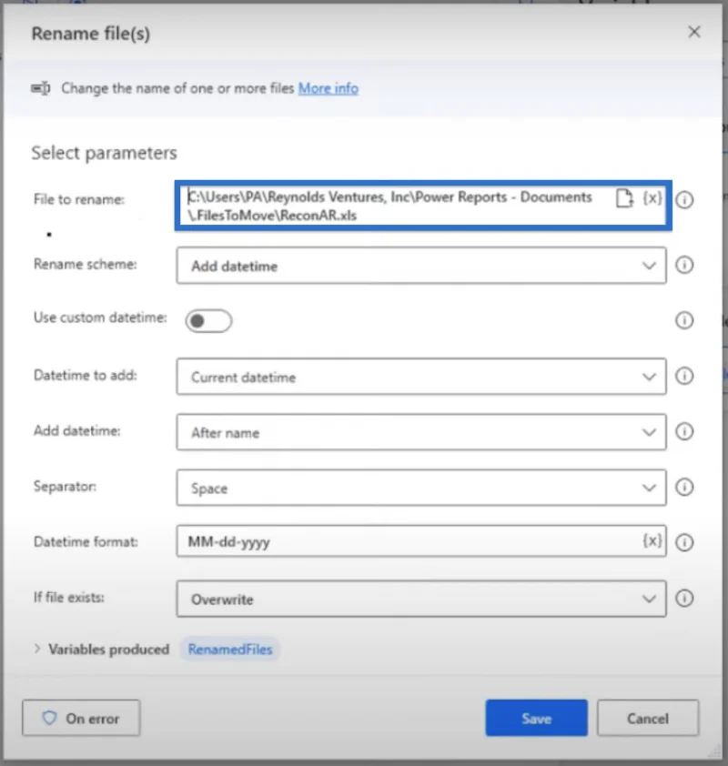Click the Save button
The width and height of the screenshot is (728, 766).
coord(537,718)
